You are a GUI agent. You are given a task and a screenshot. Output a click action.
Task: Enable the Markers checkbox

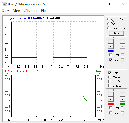[x=110, y=77]
